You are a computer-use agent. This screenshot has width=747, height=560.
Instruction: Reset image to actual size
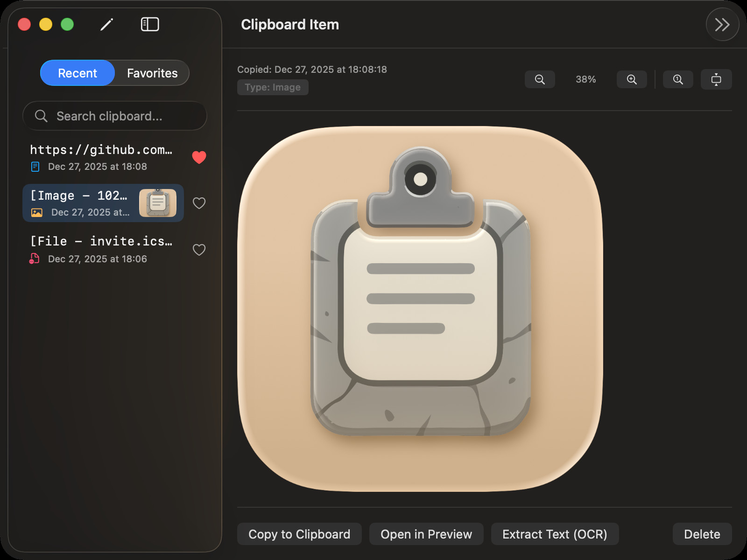tap(678, 79)
